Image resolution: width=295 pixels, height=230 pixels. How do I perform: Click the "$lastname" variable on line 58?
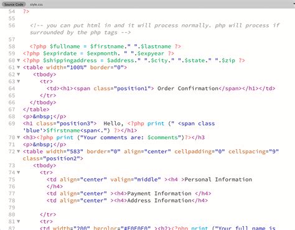(156, 47)
